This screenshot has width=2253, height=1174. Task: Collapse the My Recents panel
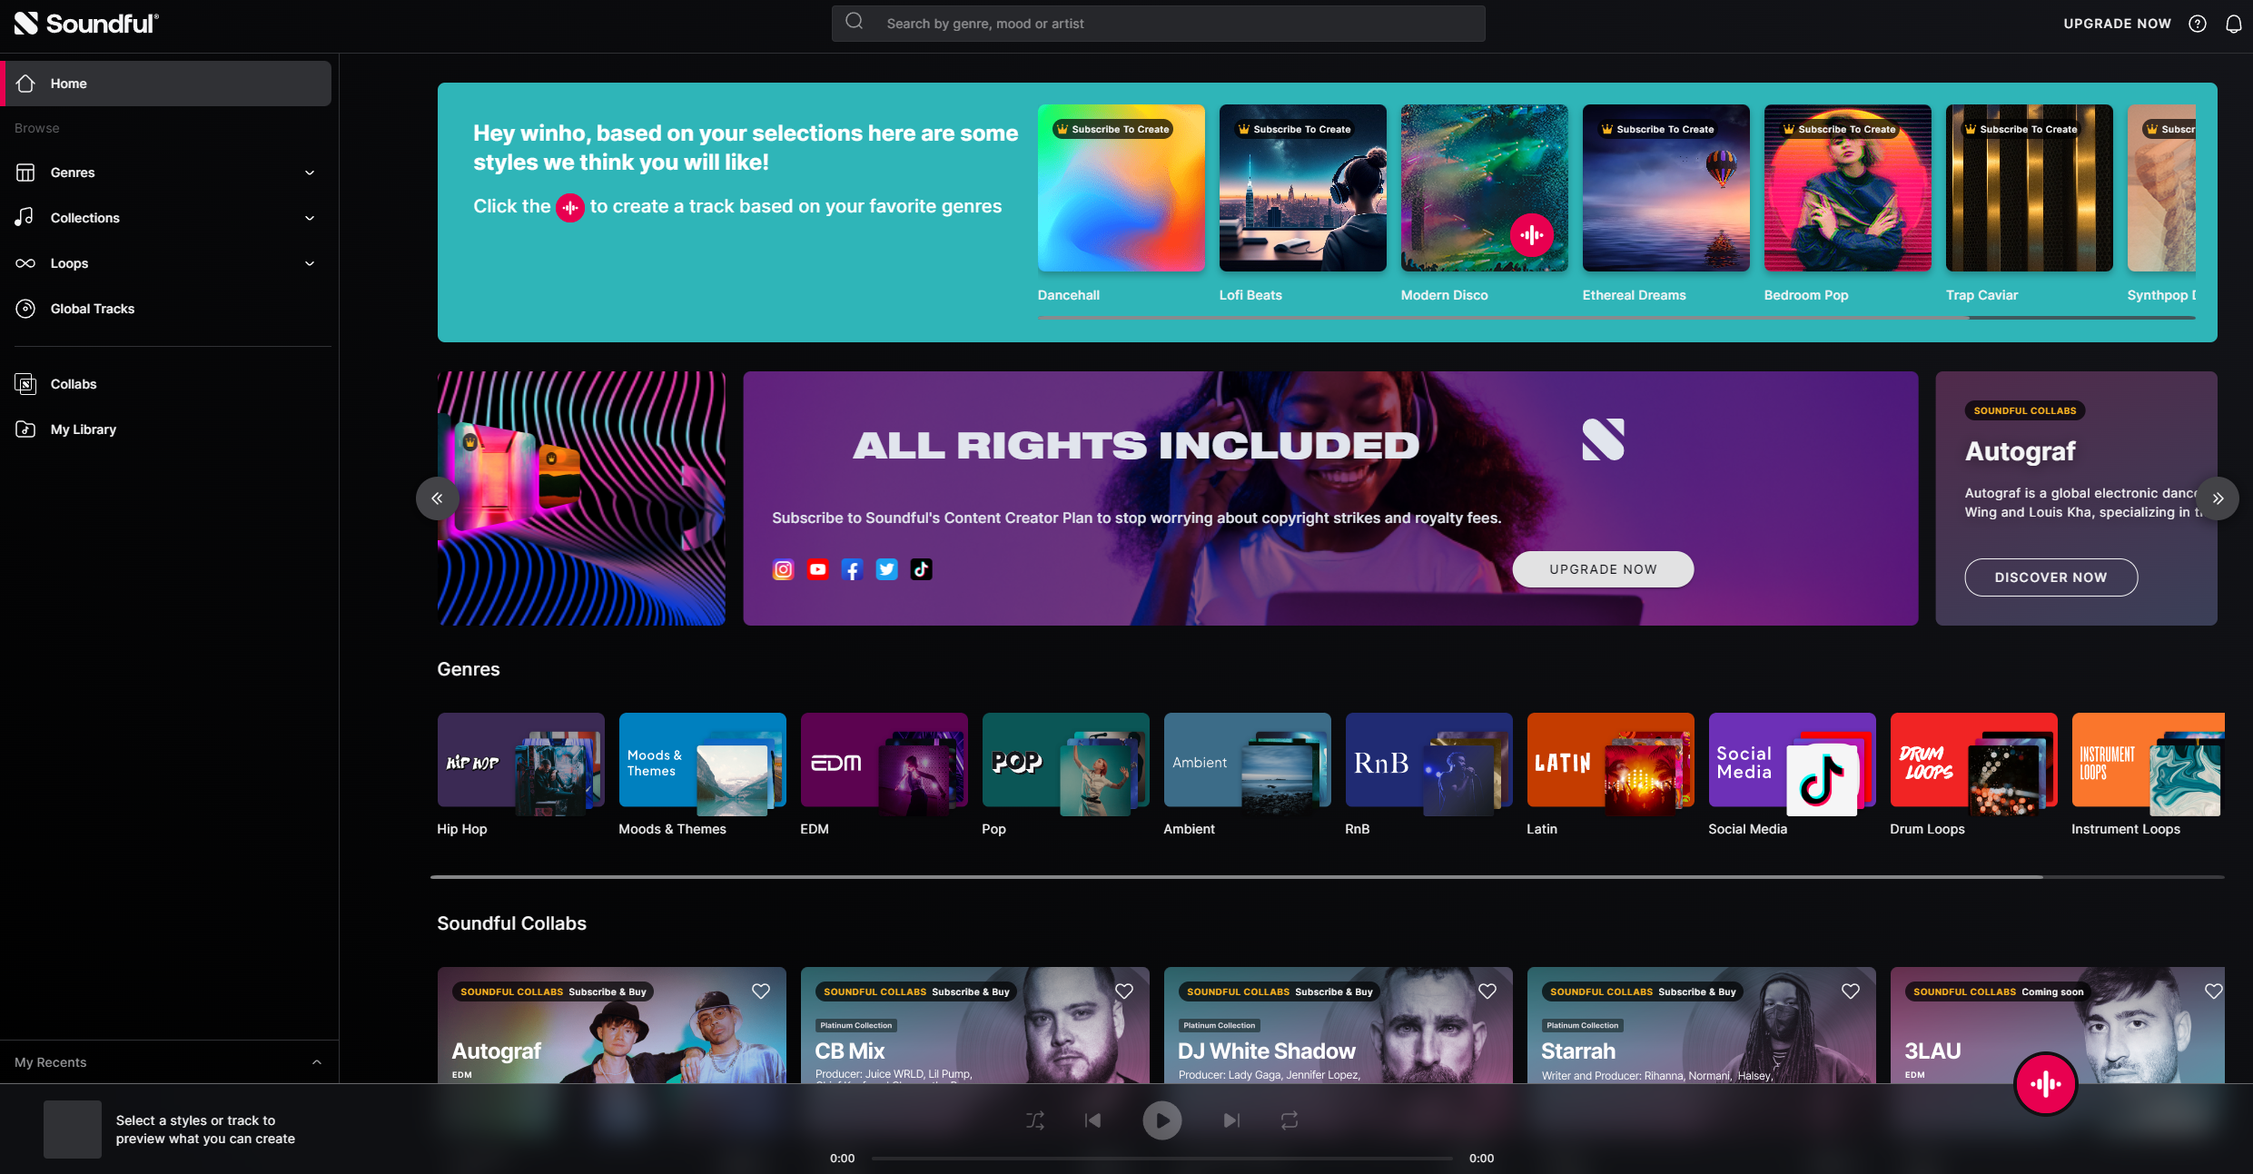317,1062
